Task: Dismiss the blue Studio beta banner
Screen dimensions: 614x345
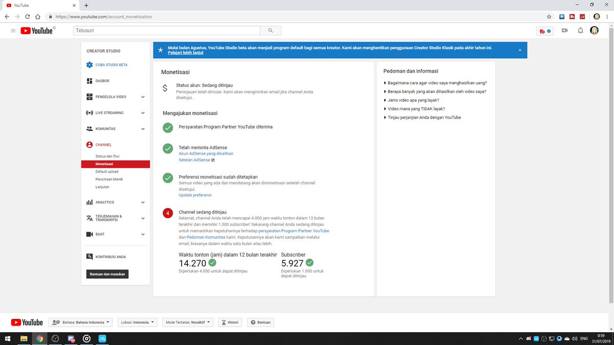Action: (x=520, y=50)
